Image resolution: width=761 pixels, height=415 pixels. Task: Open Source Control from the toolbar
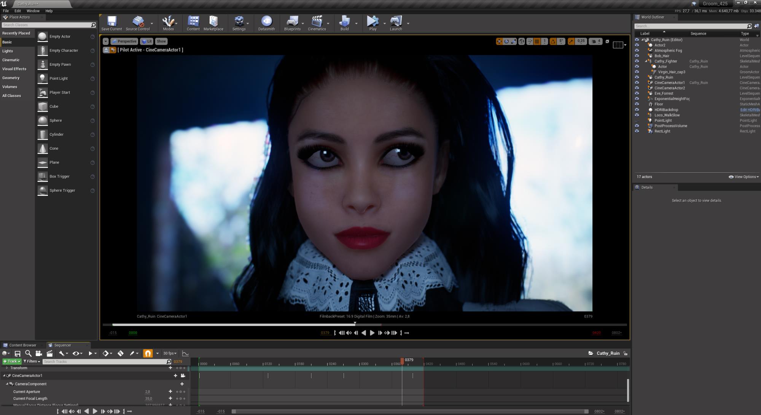click(x=138, y=23)
